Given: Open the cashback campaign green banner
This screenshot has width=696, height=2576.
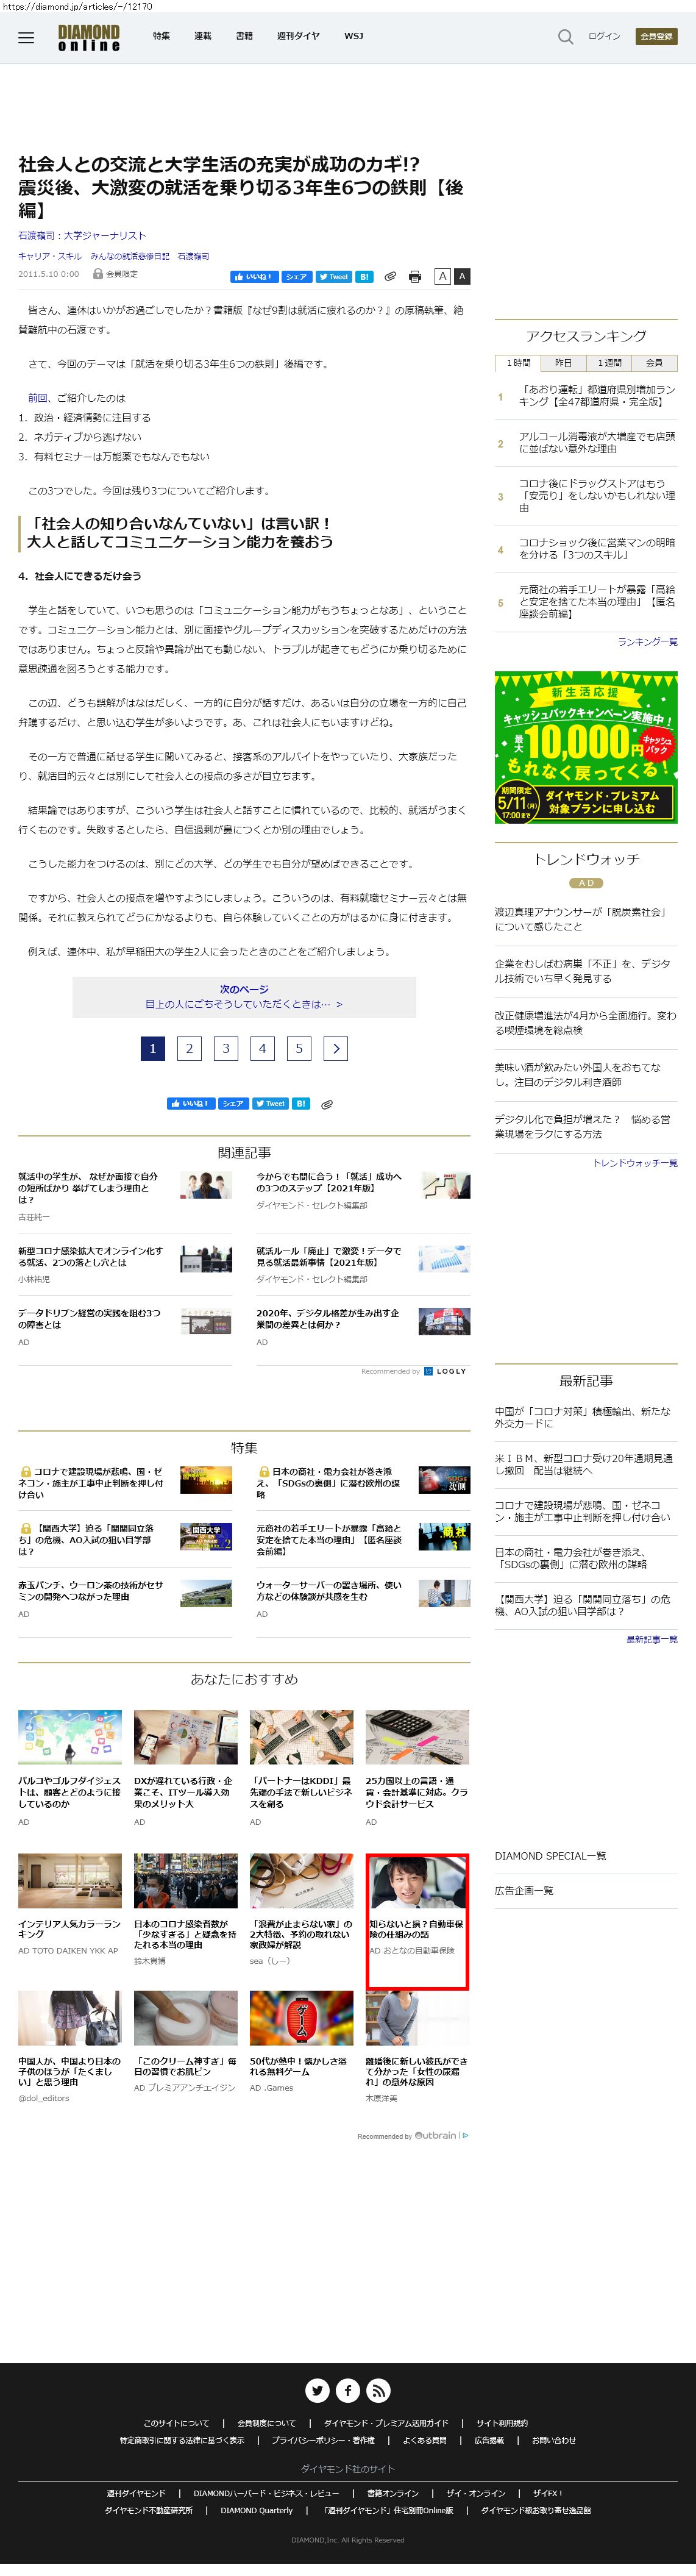Looking at the screenshot, I should coord(586,747).
